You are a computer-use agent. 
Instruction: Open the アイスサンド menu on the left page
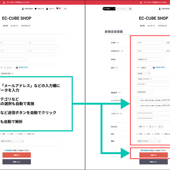pyautogui.click(x=25, y=26)
